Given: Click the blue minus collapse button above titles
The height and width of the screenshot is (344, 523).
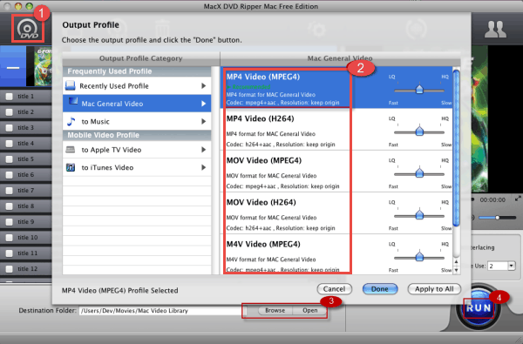Looking at the screenshot, I should [x=13, y=67].
